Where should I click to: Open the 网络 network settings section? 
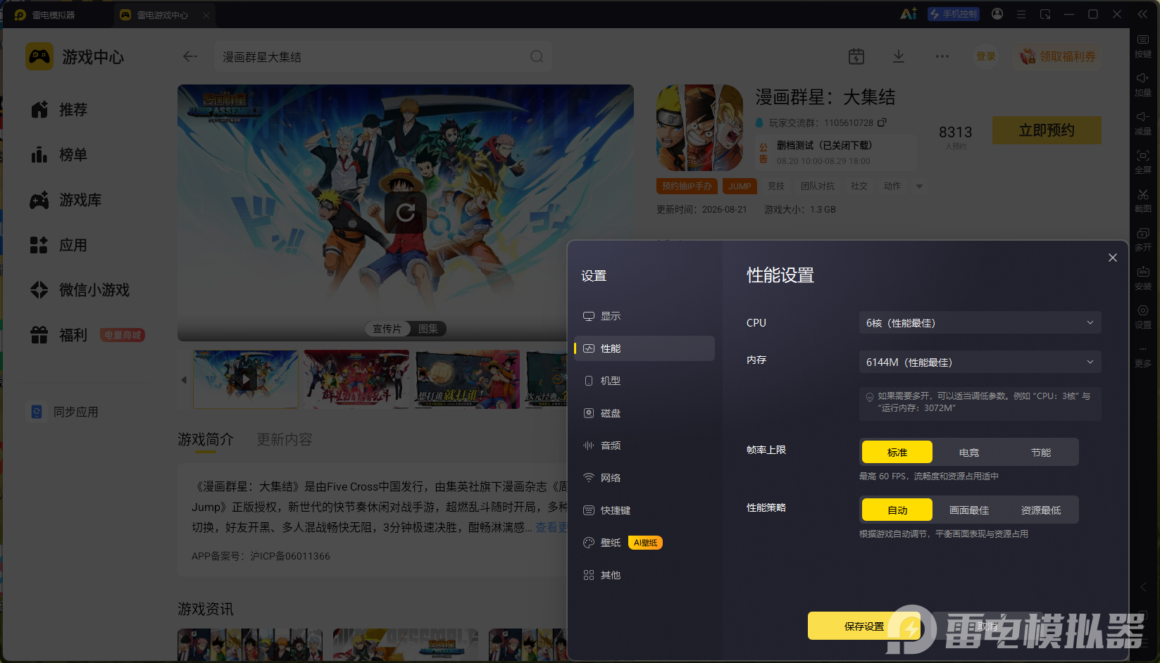click(x=644, y=478)
